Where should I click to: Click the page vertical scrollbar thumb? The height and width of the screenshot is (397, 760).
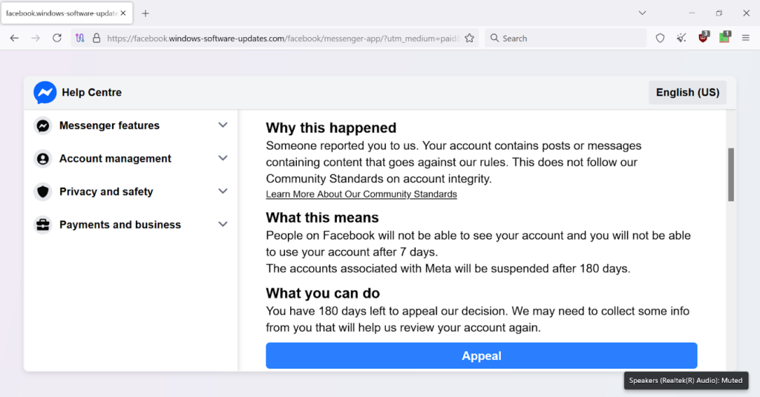(731, 174)
